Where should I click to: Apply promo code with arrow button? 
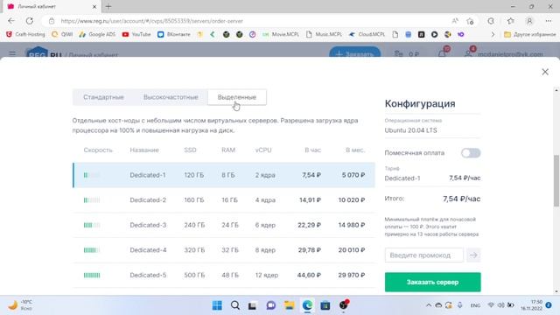[473, 255]
